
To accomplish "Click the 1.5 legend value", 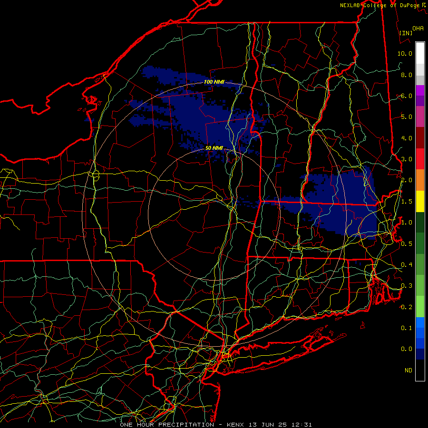I will click(x=407, y=202).
